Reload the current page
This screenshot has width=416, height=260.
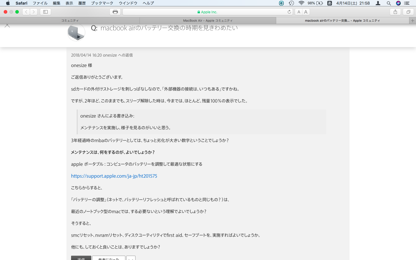tap(289, 12)
